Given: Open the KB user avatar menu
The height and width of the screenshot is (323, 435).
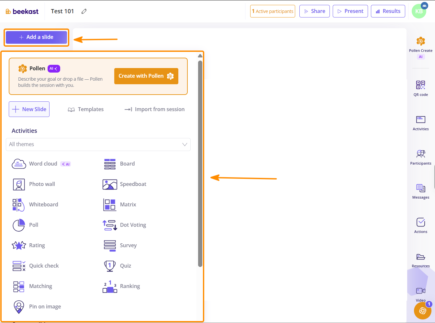Looking at the screenshot, I should [x=419, y=11].
